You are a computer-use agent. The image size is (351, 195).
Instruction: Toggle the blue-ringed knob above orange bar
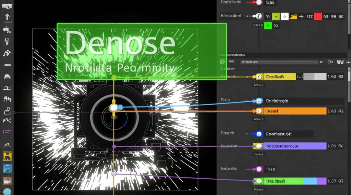[x=259, y=101]
